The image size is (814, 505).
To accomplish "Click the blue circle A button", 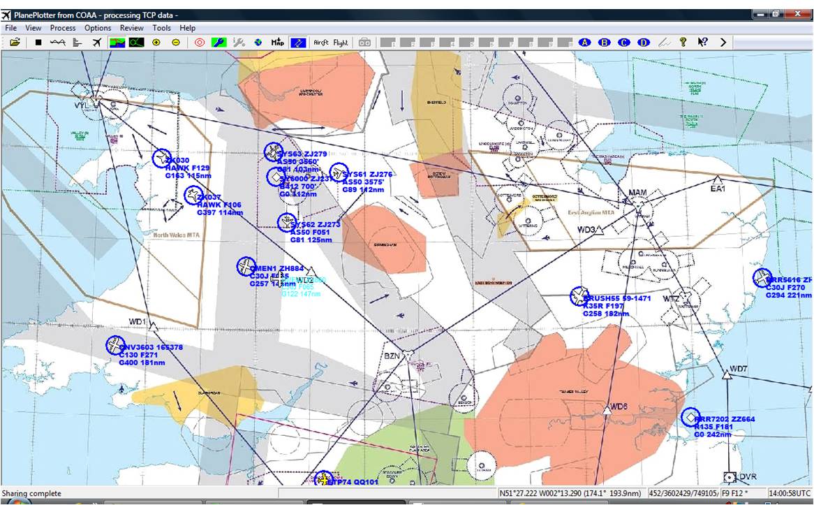I will pyautogui.click(x=585, y=43).
